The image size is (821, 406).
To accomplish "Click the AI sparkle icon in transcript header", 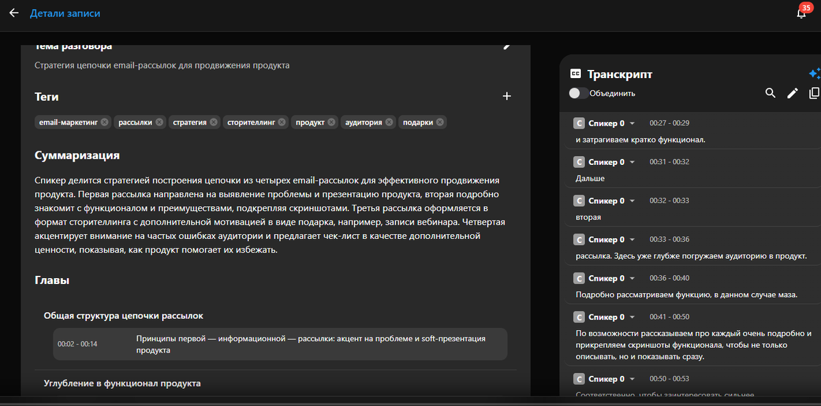I will pos(814,74).
